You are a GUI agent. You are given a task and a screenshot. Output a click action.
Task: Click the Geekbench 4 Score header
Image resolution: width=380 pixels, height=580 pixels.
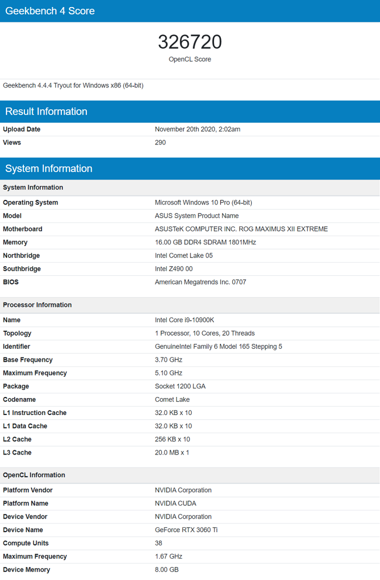coord(50,11)
